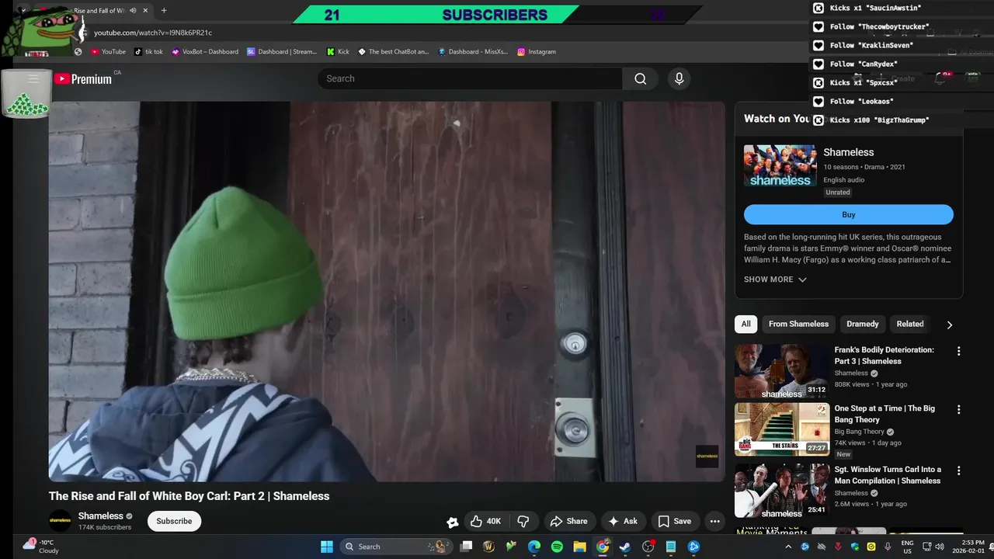Open the Big Bang Theory channel link
The width and height of the screenshot is (994, 559).
point(860,432)
